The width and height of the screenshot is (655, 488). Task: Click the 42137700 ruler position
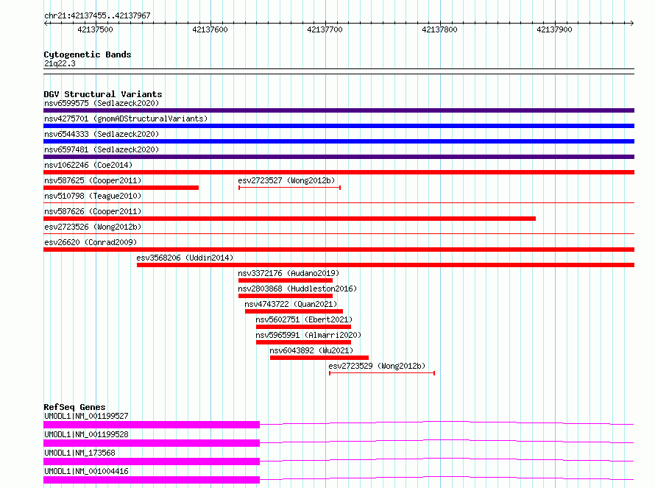click(x=325, y=29)
